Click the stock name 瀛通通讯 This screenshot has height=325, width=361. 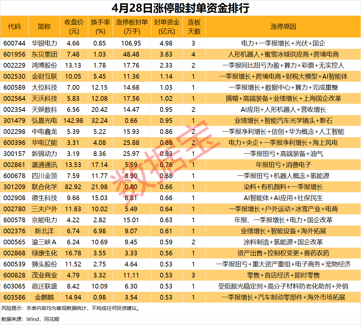44,165
